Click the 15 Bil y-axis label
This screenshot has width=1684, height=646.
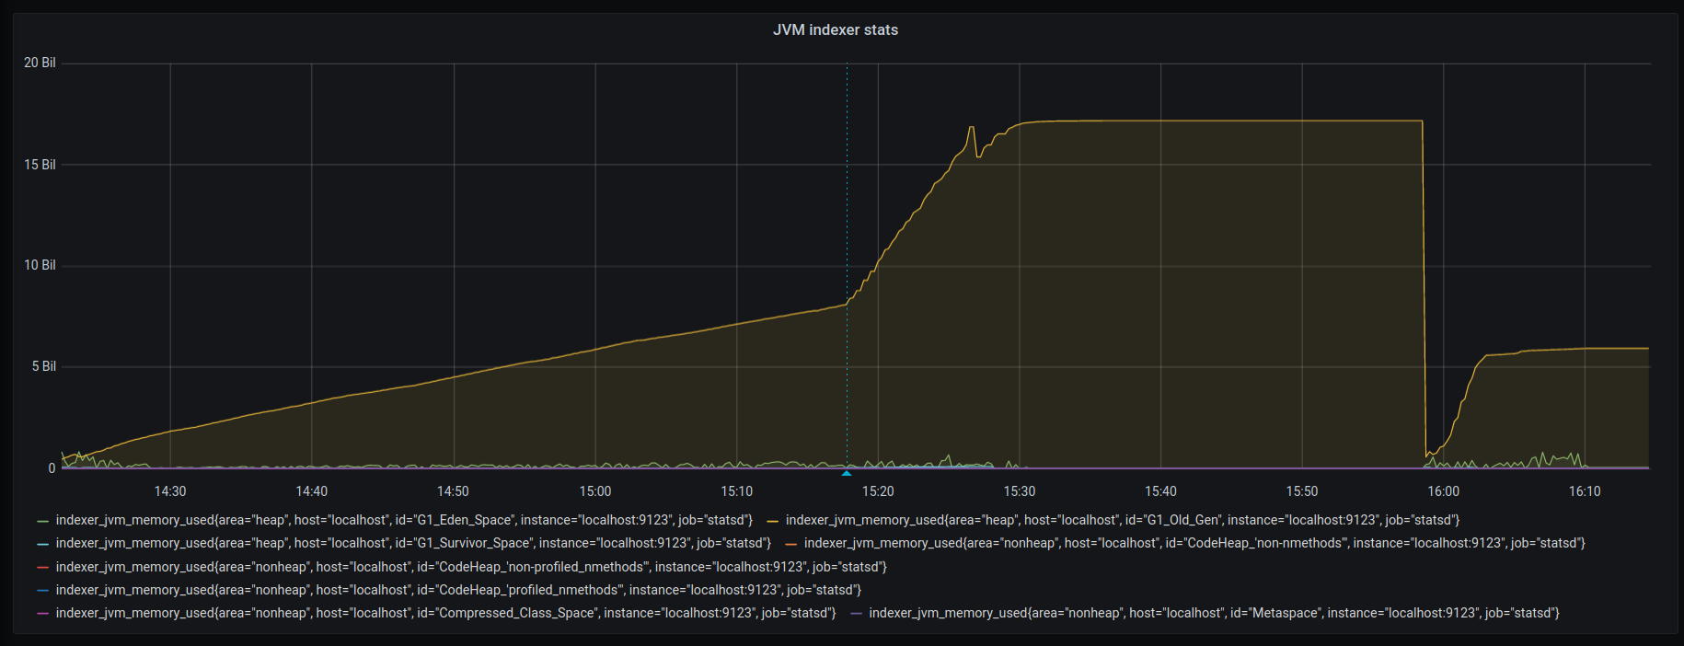click(x=40, y=165)
